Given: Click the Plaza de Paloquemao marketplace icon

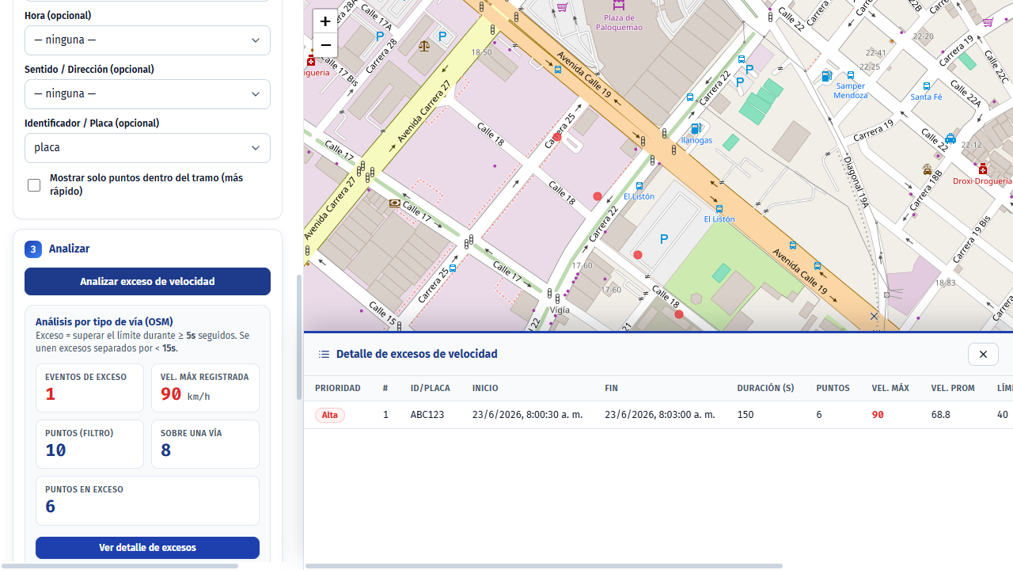Looking at the screenshot, I should pyautogui.click(x=618, y=5).
